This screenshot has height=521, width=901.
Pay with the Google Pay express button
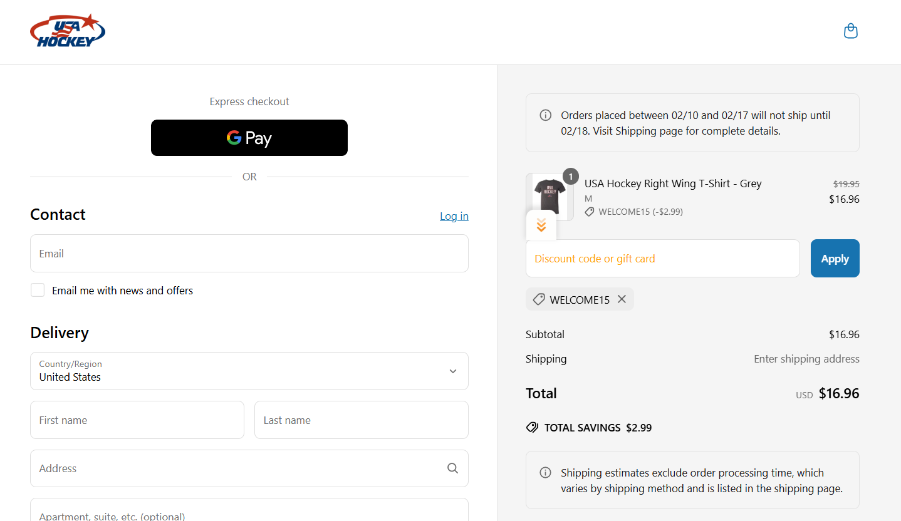249,138
